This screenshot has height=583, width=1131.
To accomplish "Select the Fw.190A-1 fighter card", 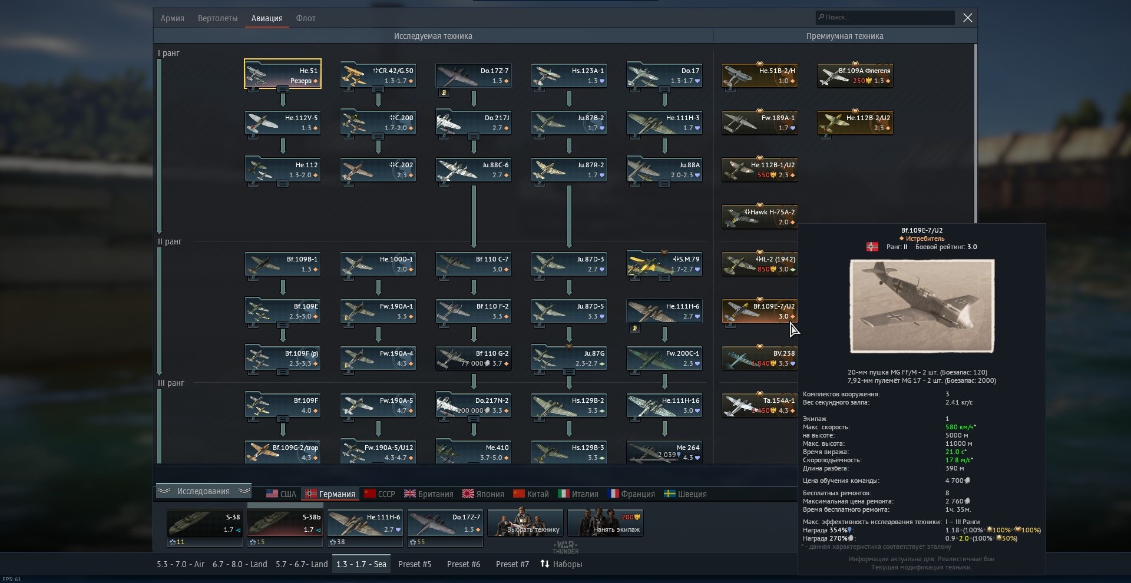I will coord(378,310).
